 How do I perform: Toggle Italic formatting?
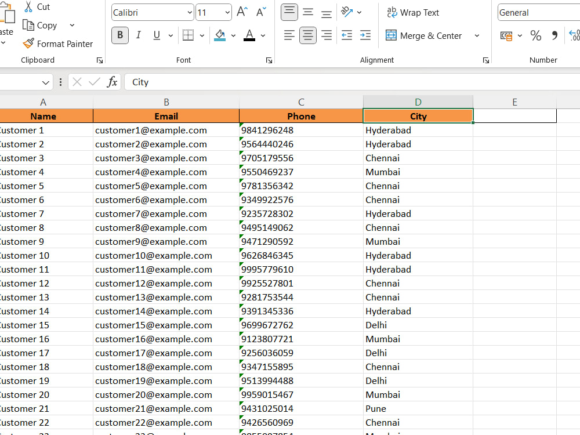(139, 35)
